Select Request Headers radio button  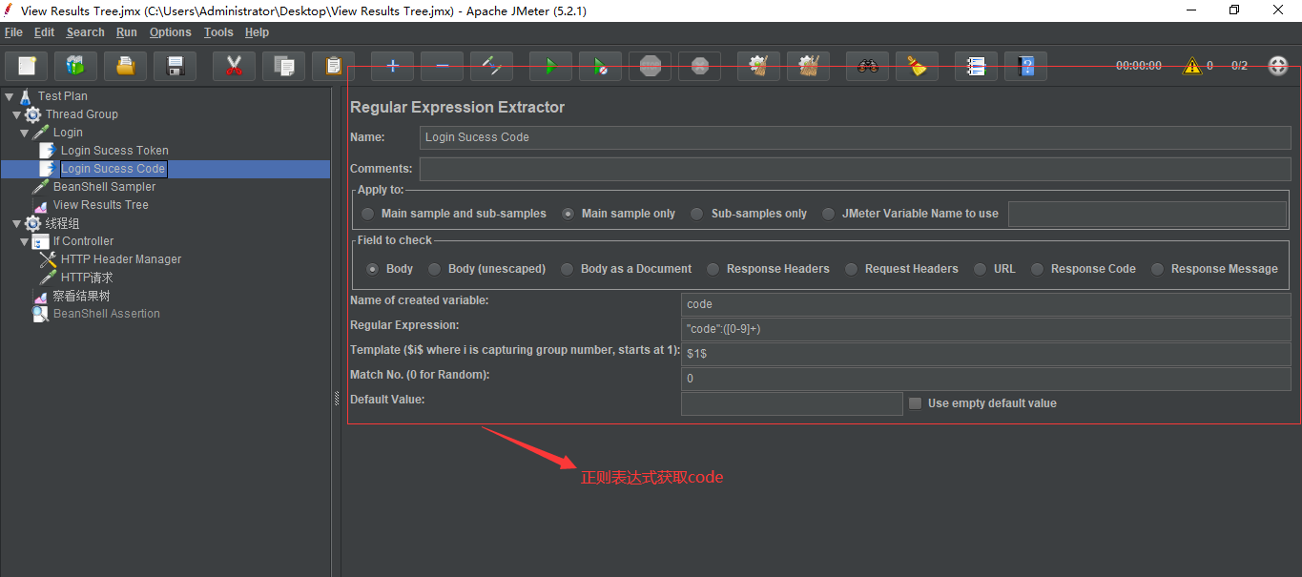tap(901, 269)
